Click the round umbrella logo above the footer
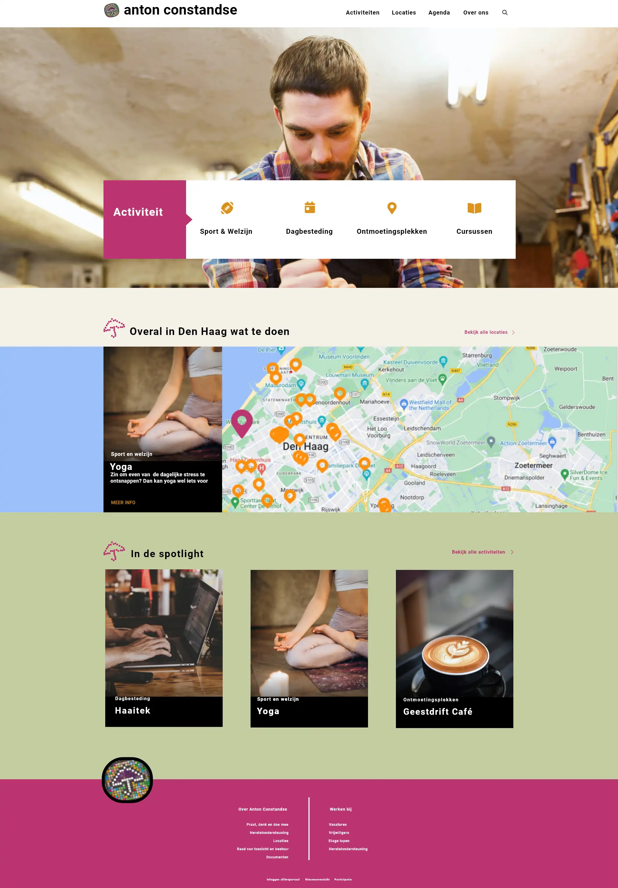 [127, 780]
